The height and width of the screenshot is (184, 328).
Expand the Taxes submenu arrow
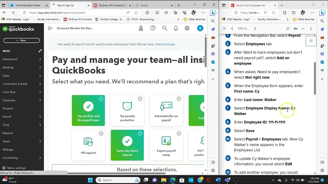(40, 141)
